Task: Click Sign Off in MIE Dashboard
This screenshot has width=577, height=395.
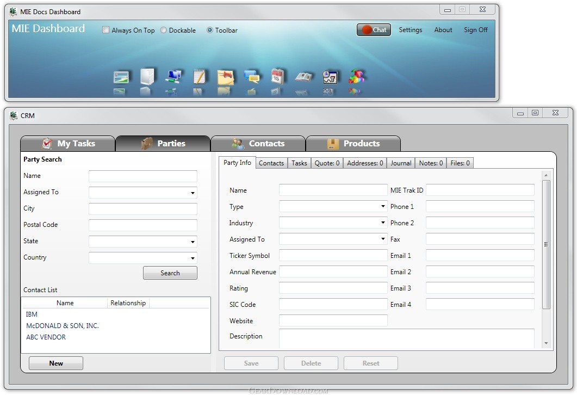Action: 475,30
